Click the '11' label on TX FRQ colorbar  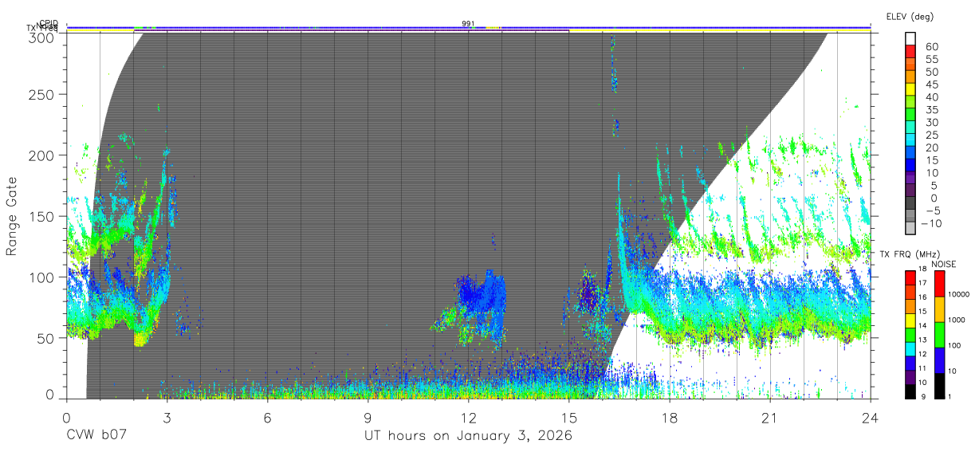pyautogui.click(x=922, y=368)
